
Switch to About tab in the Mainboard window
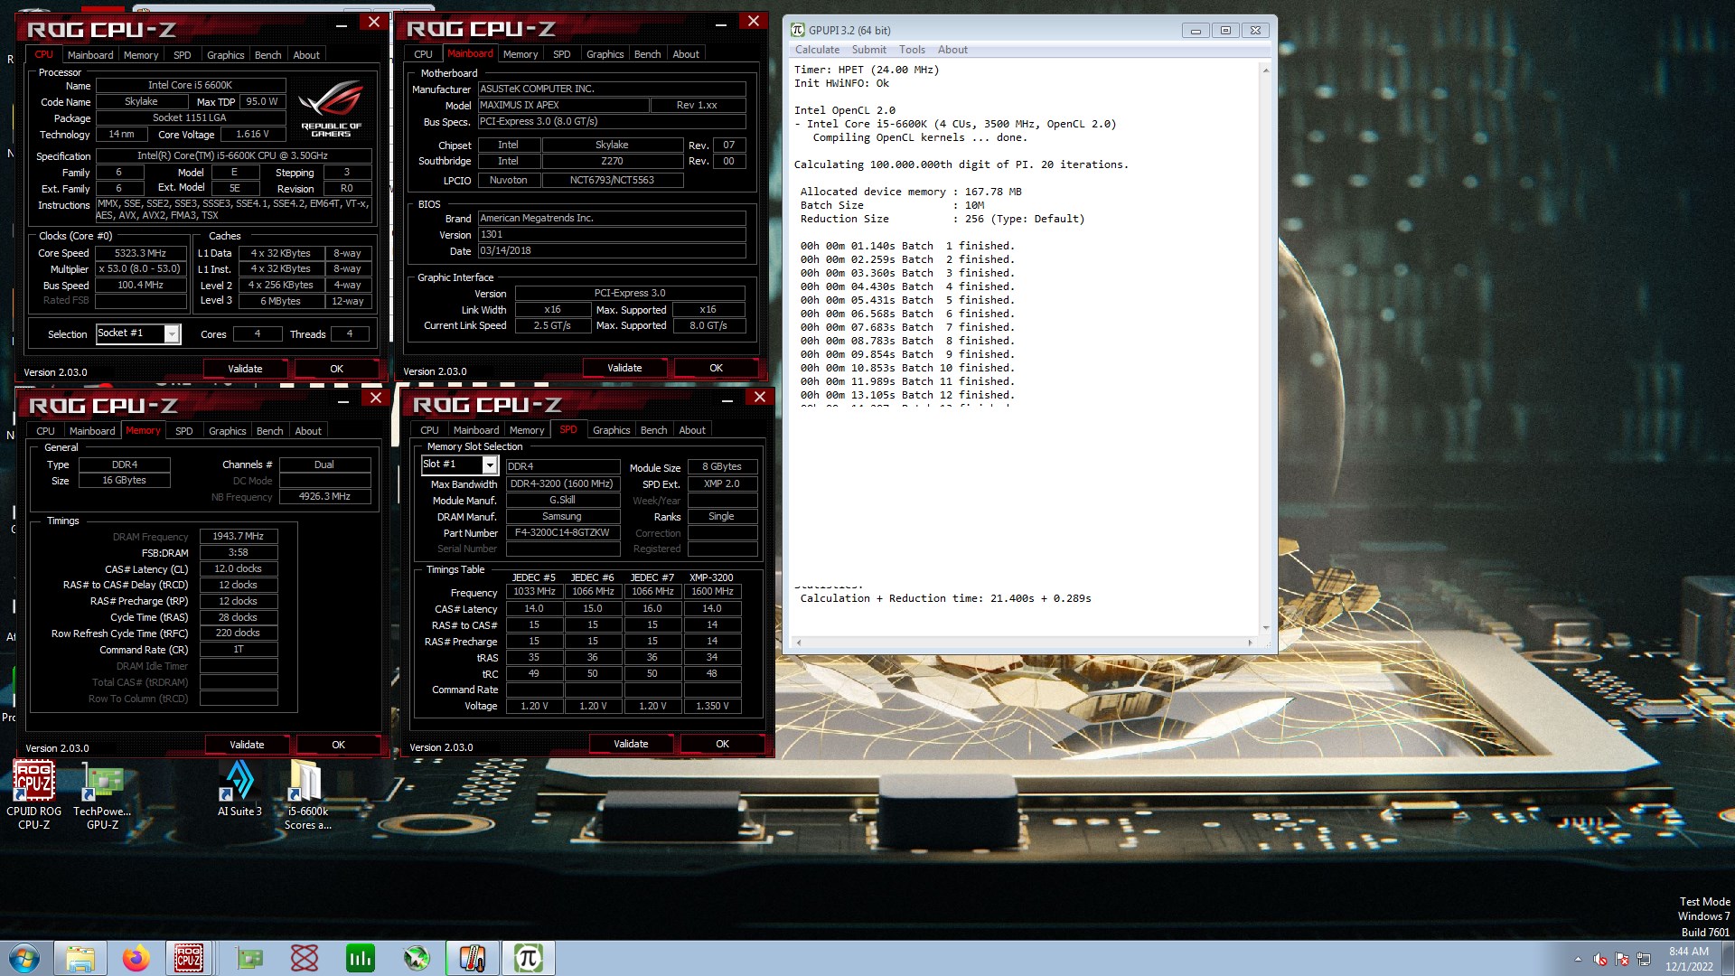686,54
